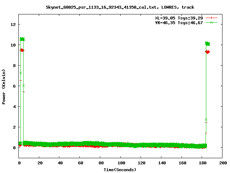Click x-axis tick label 200

[223, 163]
